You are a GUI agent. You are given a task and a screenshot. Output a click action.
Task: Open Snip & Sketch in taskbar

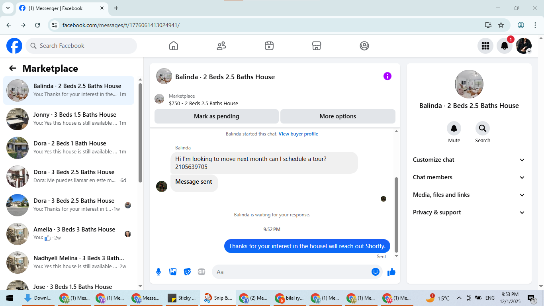(218, 298)
